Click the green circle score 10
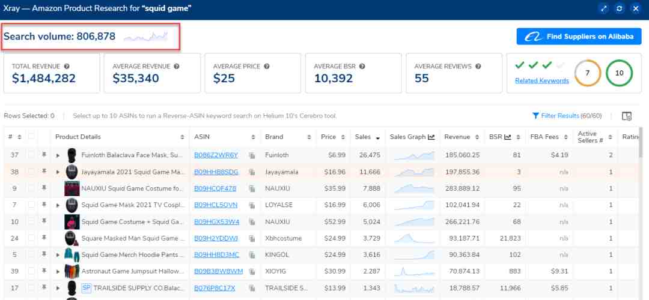This screenshot has width=649, height=300. click(619, 73)
